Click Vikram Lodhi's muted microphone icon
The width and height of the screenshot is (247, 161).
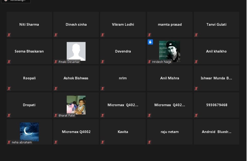(x=103, y=35)
